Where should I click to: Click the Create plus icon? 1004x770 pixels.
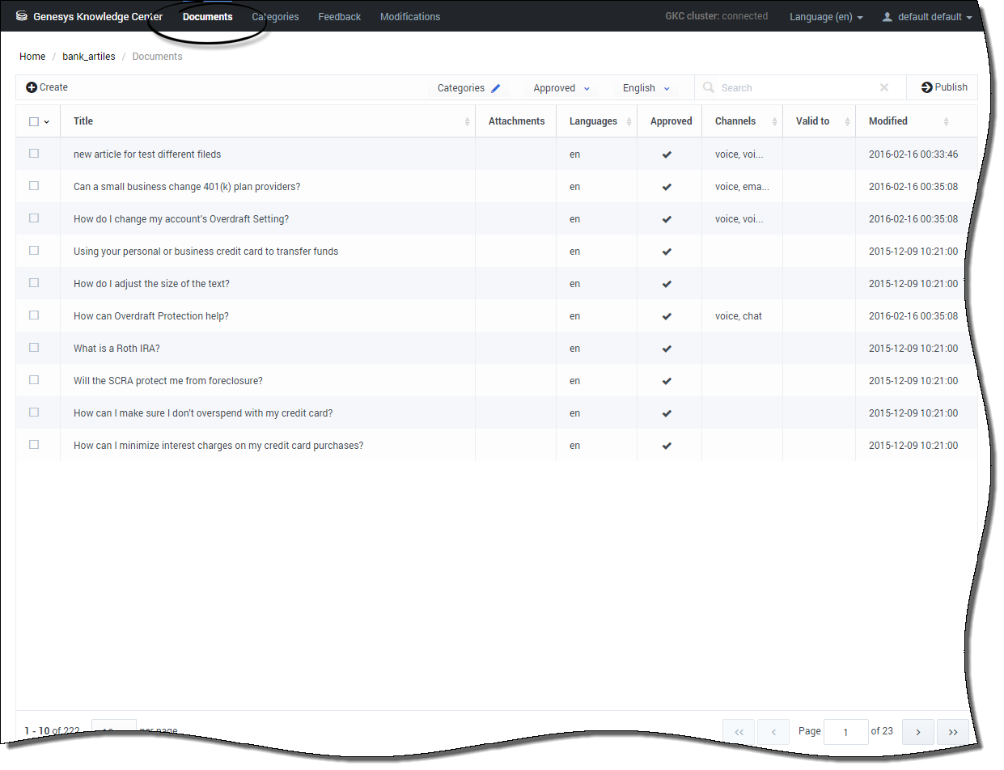pos(32,87)
